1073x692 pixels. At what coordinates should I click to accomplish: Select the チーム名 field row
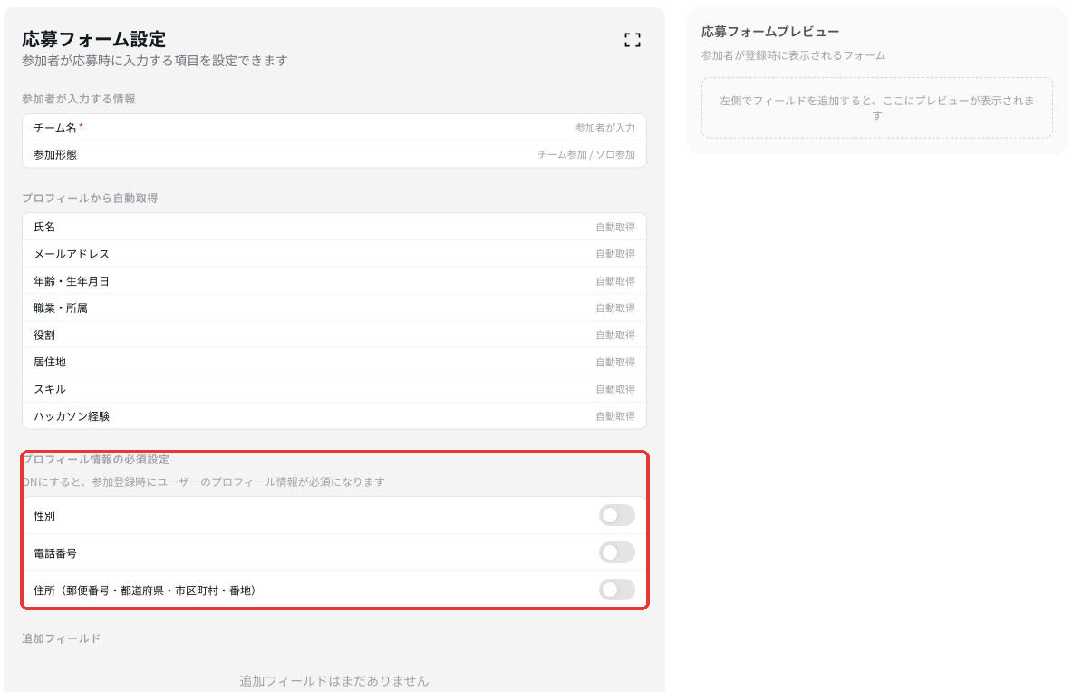(333, 128)
